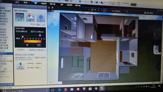
Task: Switch to the 2階屋根 tab
Action: point(69,5)
